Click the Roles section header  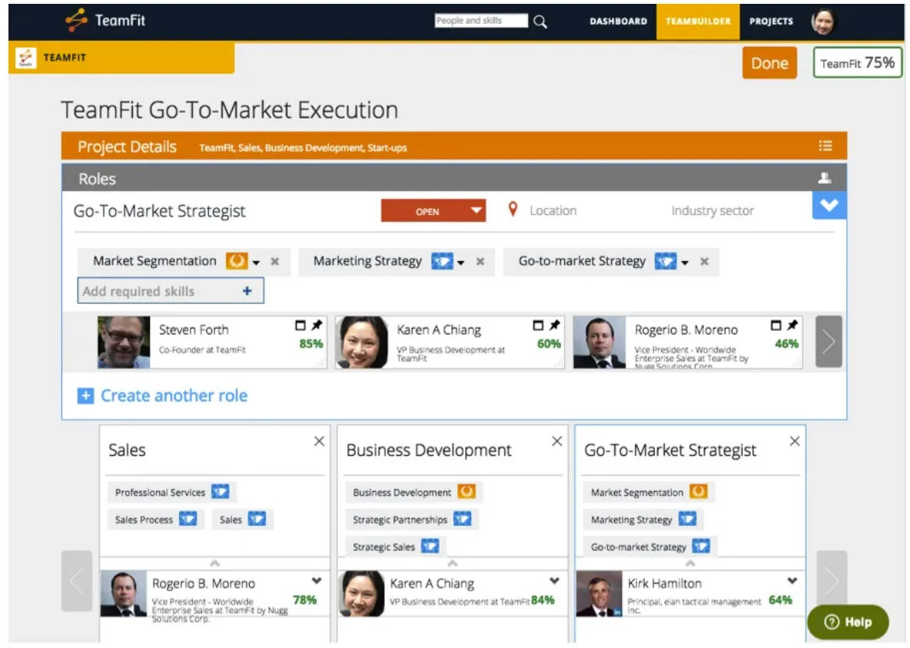[x=453, y=179]
